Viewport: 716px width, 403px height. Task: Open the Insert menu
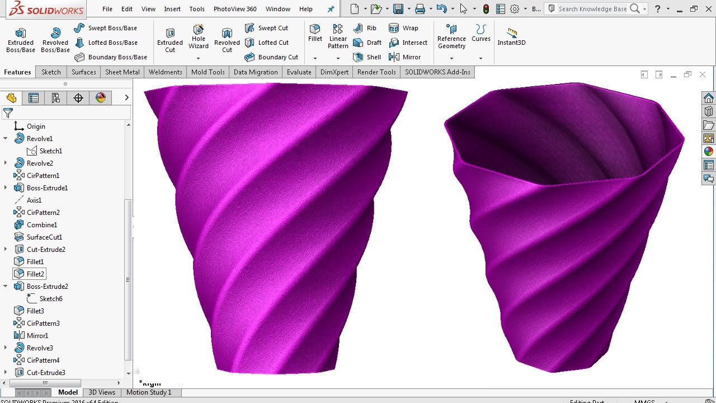pyautogui.click(x=172, y=9)
